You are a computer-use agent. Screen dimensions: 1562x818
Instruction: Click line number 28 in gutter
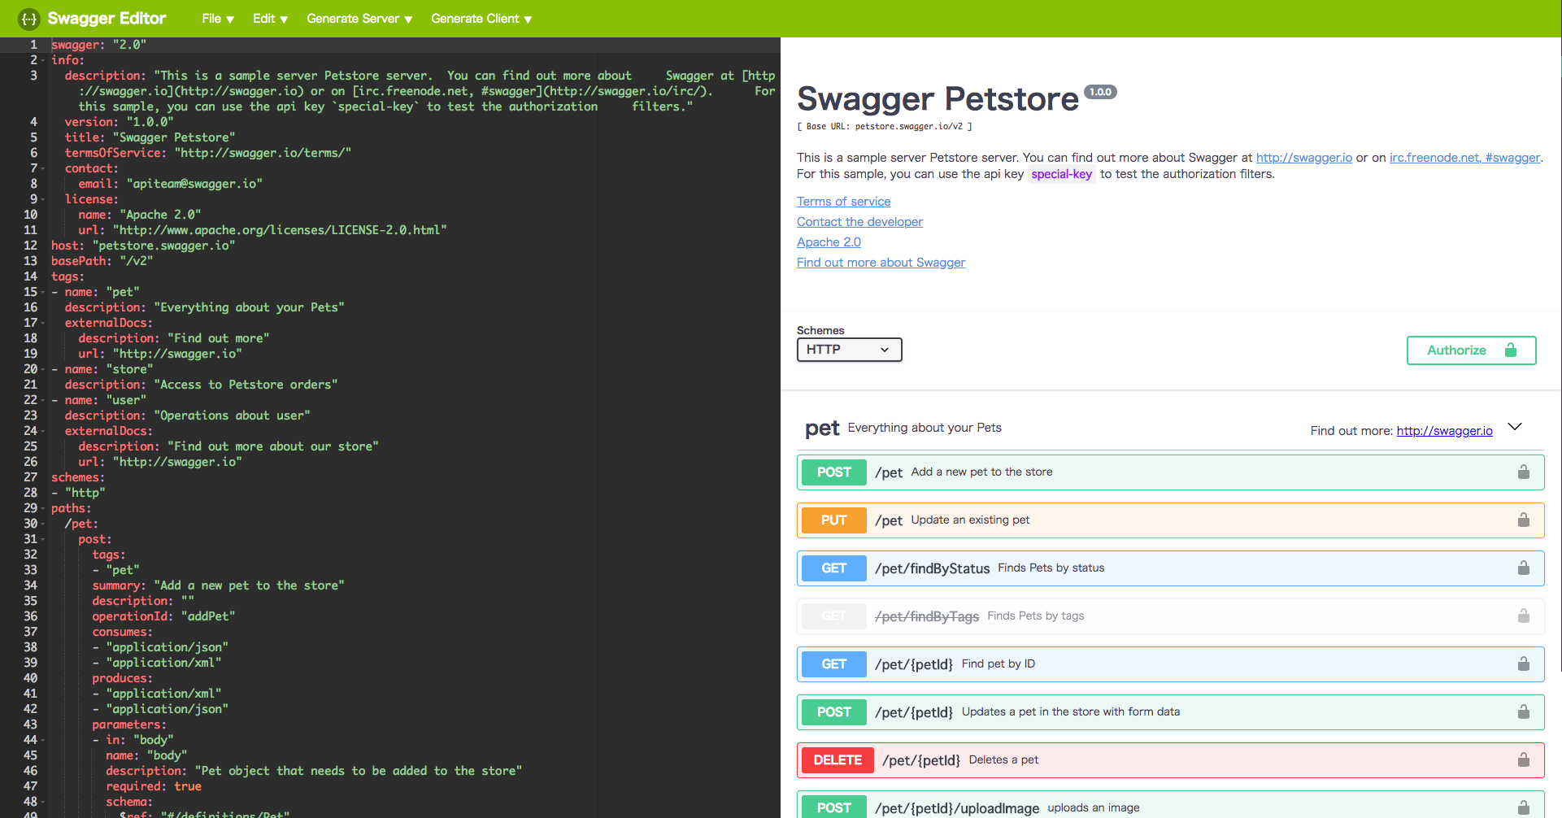click(x=30, y=493)
